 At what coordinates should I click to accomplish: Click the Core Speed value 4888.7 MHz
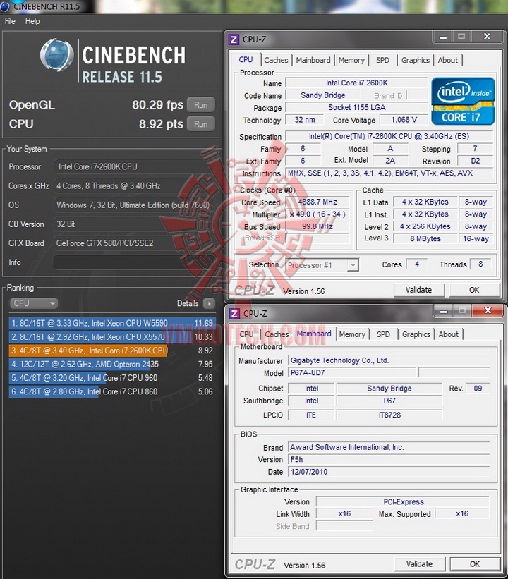pos(317,202)
